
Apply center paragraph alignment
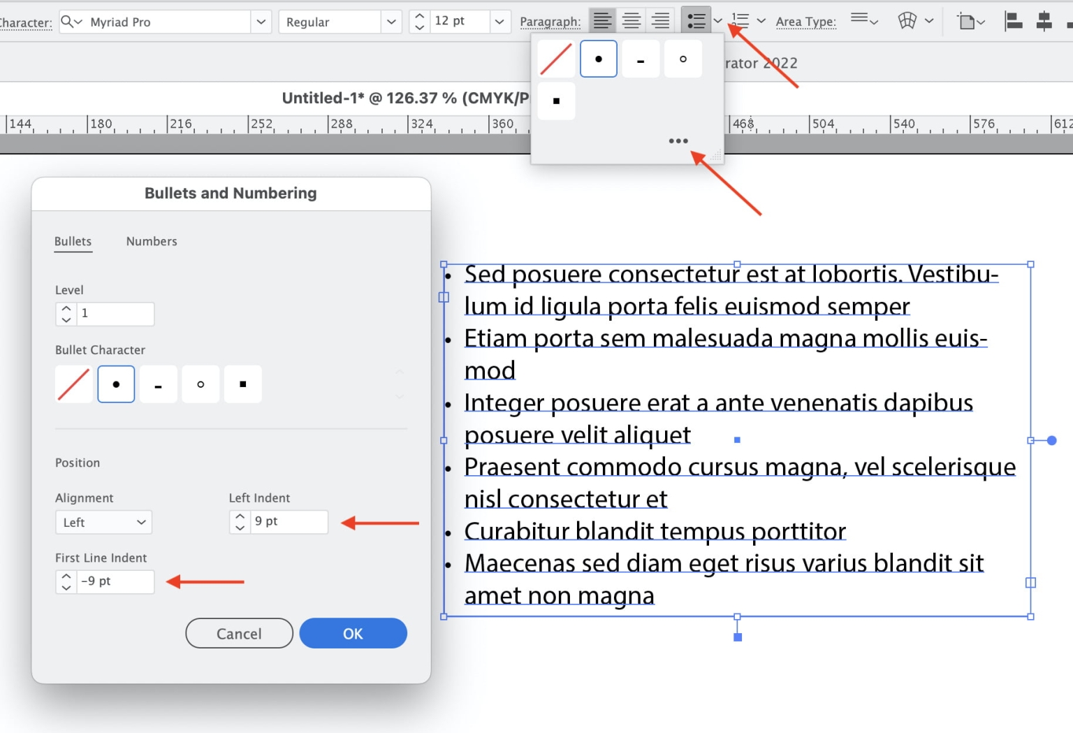coord(631,20)
